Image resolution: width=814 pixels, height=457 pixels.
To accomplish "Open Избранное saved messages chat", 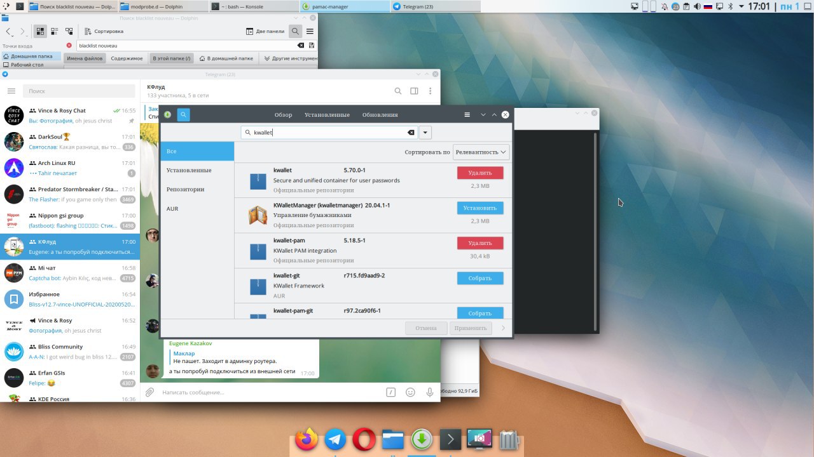I will 69,299.
